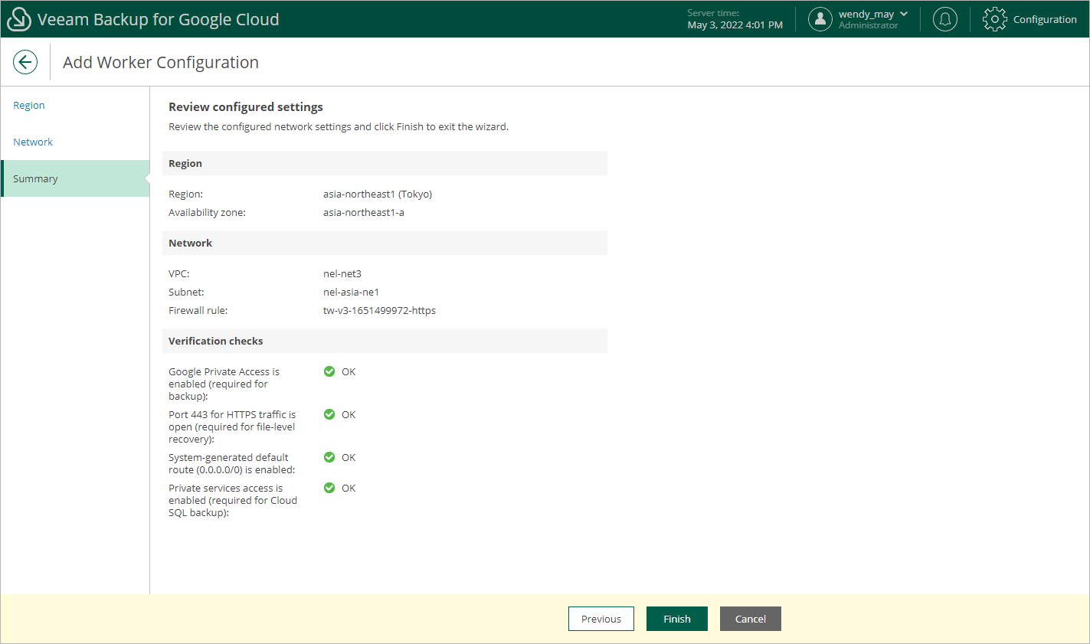The height and width of the screenshot is (644, 1090).
Task: Click Finish to exit the wizard
Action: [677, 619]
